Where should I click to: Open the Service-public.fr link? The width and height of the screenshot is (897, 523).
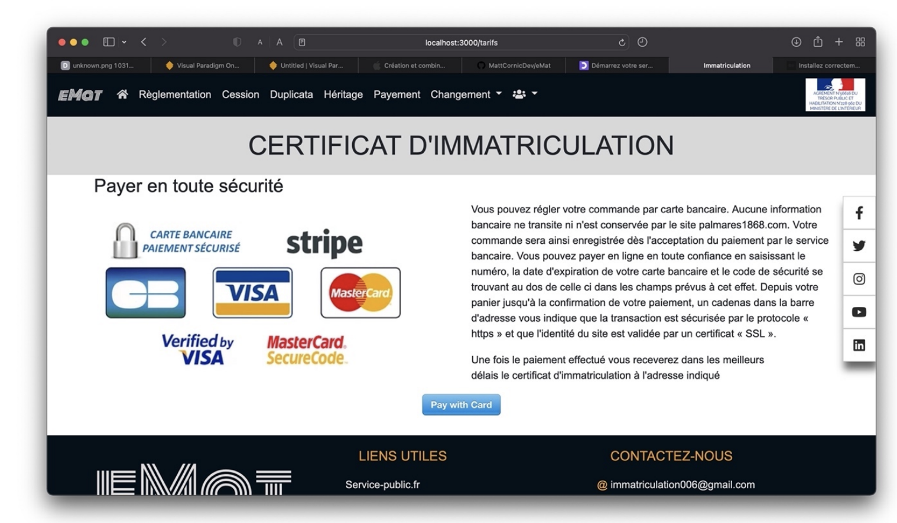pos(383,485)
